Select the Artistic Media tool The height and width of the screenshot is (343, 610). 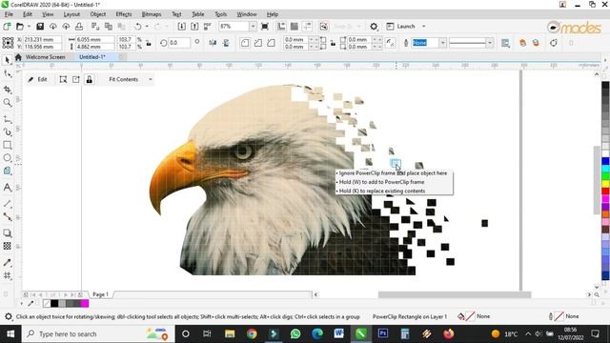[x=7, y=131]
